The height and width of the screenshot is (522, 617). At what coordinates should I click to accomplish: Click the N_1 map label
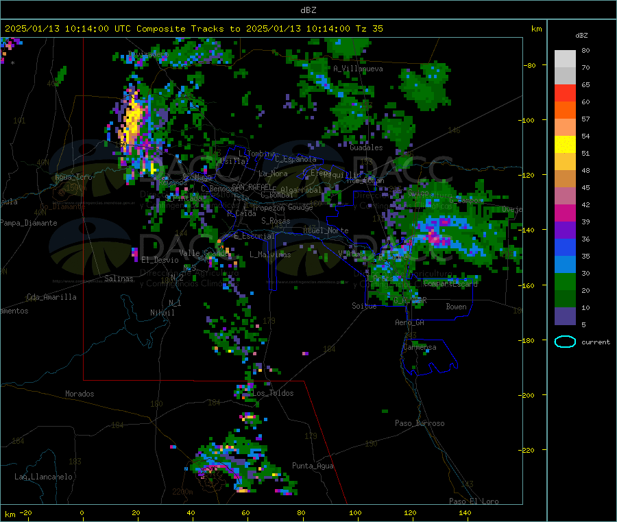coord(175,303)
